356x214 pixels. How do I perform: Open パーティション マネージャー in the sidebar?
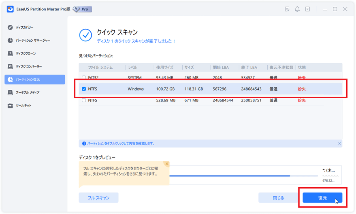[x=32, y=40]
